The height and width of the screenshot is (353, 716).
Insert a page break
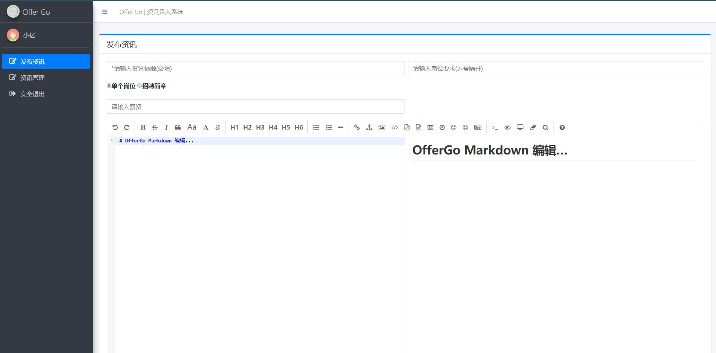(x=478, y=127)
